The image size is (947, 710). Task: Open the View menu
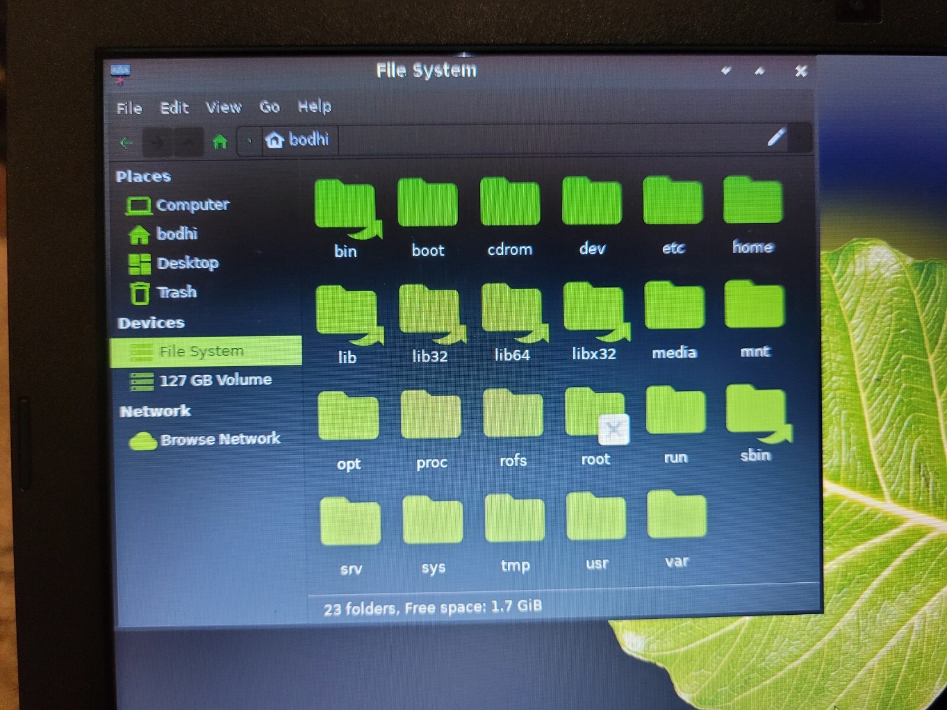coord(224,107)
